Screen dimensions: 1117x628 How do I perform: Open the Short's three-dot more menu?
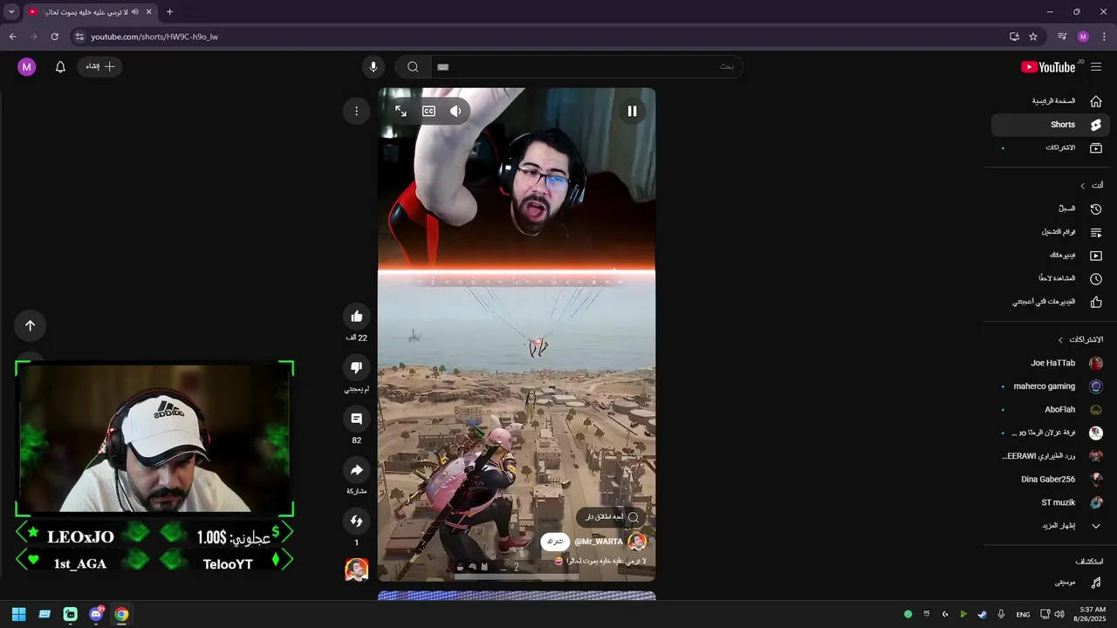[356, 111]
